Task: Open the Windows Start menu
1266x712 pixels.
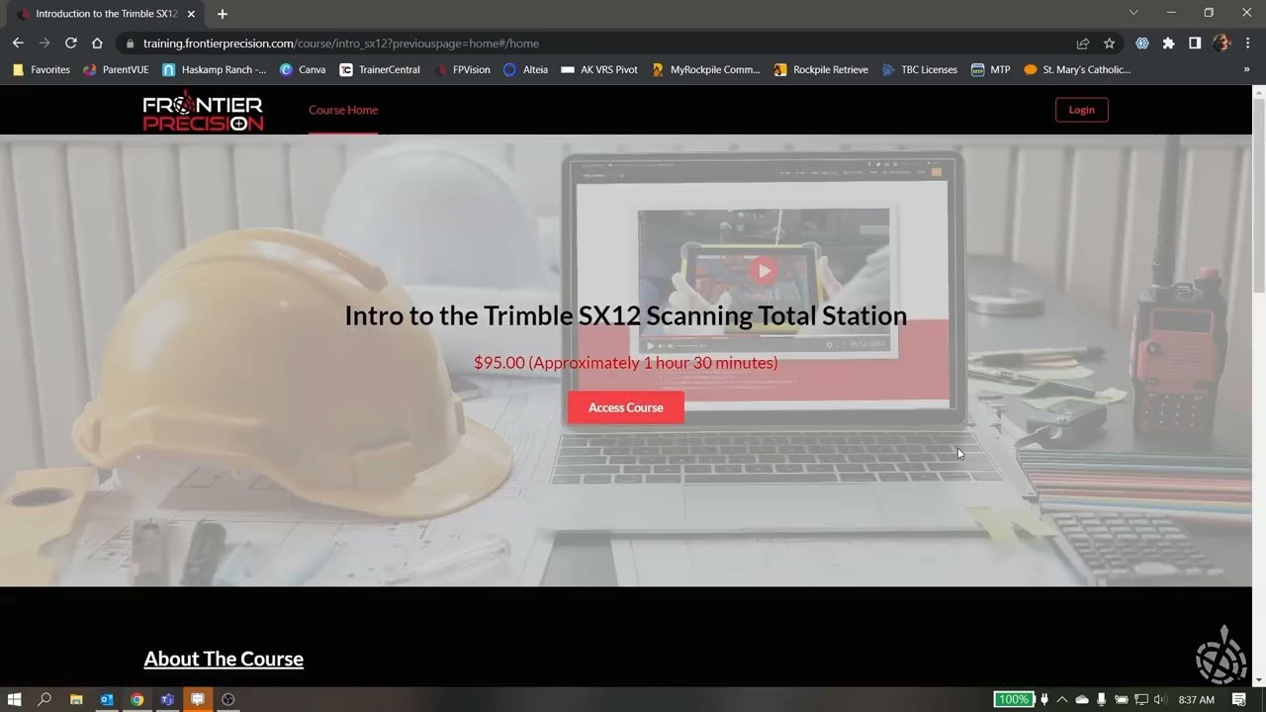Action: pyautogui.click(x=14, y=699)
